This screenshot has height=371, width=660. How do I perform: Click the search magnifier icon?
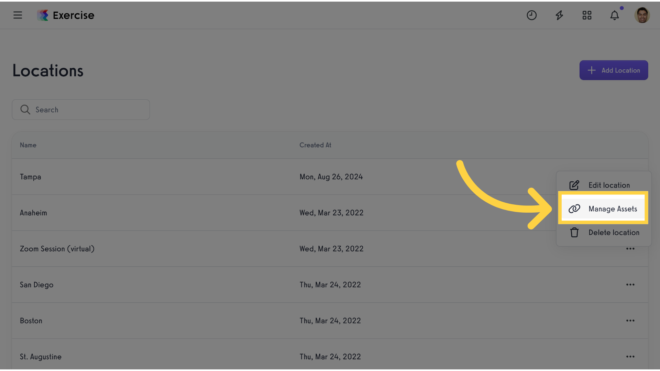pos(25,110)
